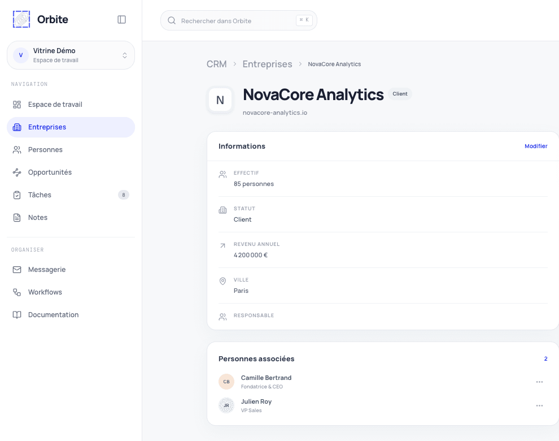
Task: Expand the Vitrine Démo workspace switcher
Action: [x=71, y=55]
